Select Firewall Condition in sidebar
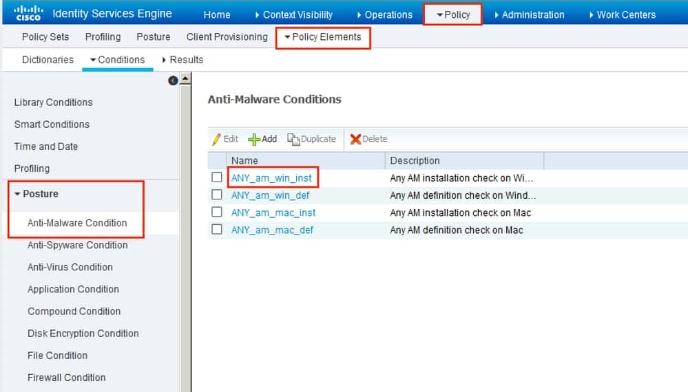This screenshot has width=688, height=392. 67,378
